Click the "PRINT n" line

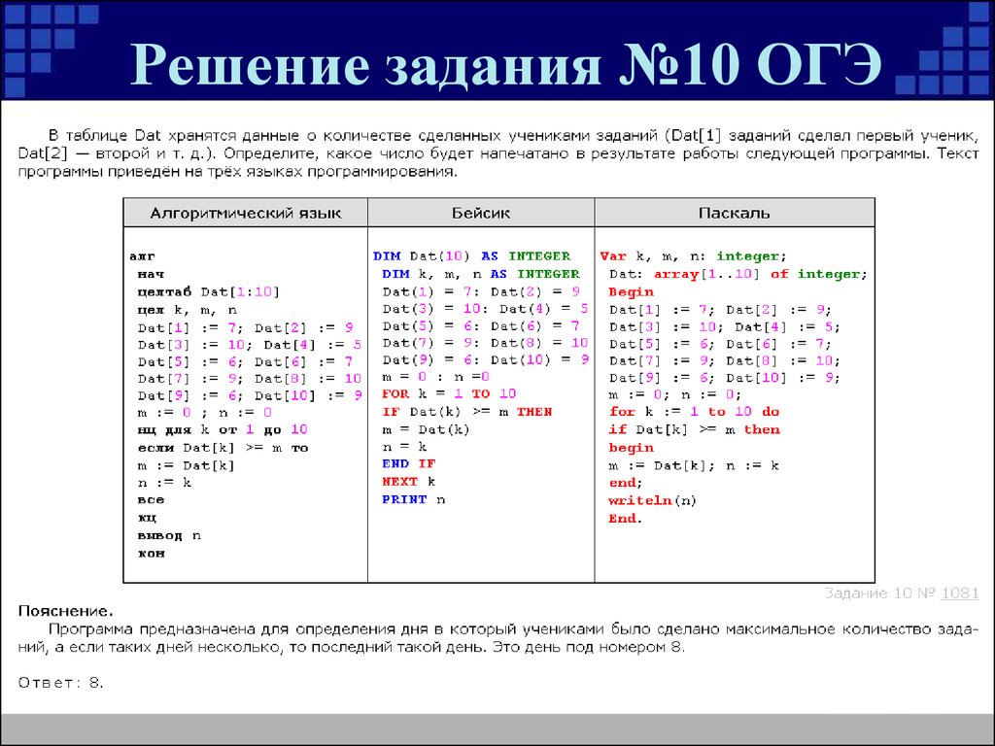(414, 500)
